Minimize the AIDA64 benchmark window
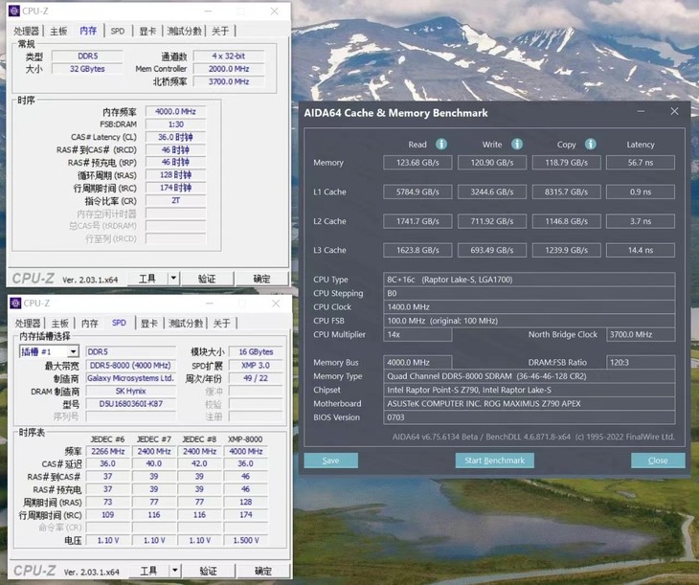Screen dimensions: 699x585 [x=641, y=111]
